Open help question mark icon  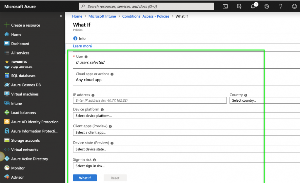(x=281, y=6)
